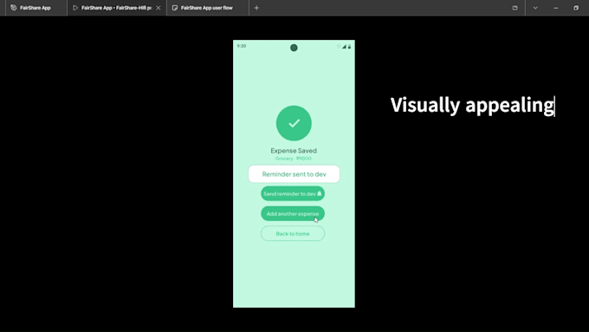Select the FairShare-Hifi prototype tab
The image size is (589, 332).
pos(116,8)
